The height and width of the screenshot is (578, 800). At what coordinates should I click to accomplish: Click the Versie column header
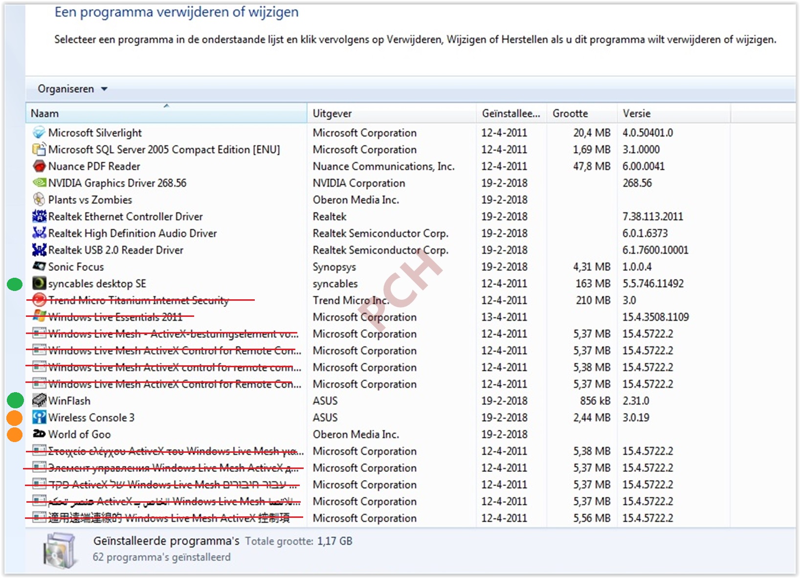(x=674, y=113)
